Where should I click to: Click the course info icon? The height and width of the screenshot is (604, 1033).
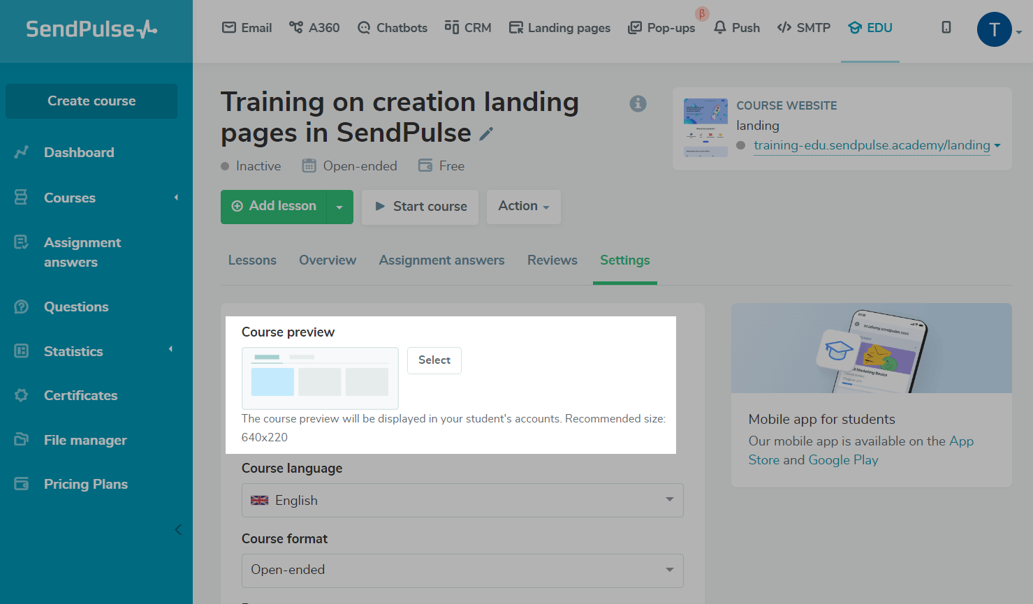point(638,104)
